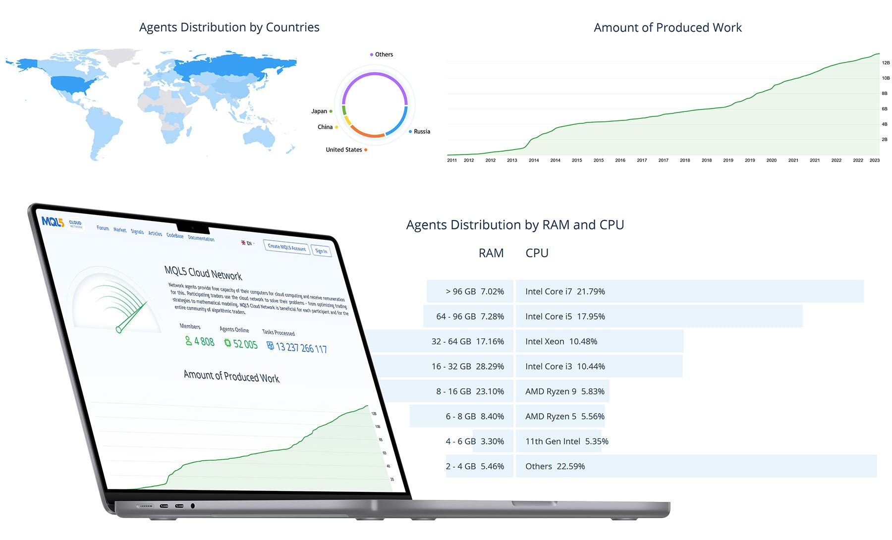Click the MQL5 logo
Viewport: 892px width, 540px height.
click(53, 221)
